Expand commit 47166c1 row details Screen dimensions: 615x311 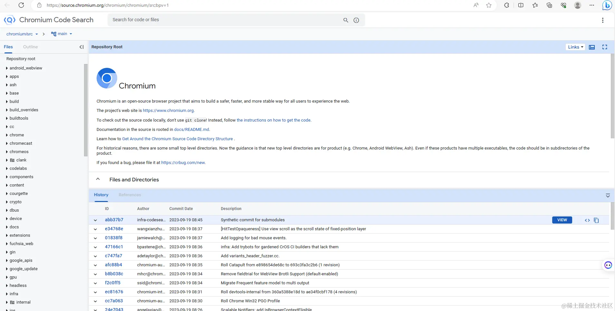pyautogui.click(x=95, y=247)
